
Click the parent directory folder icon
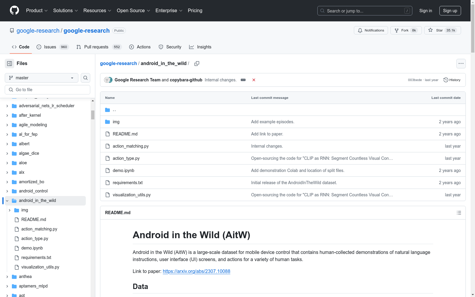[107, 110]
